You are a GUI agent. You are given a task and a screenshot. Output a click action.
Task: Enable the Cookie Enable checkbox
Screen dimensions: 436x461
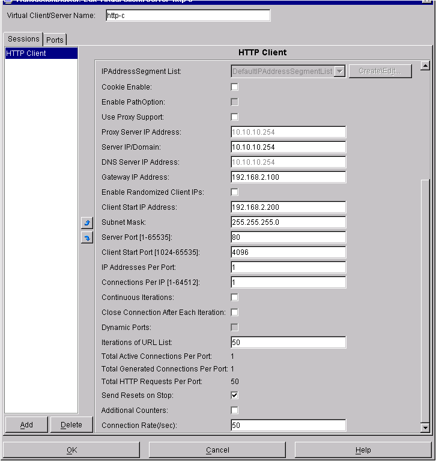click(234, 87)
